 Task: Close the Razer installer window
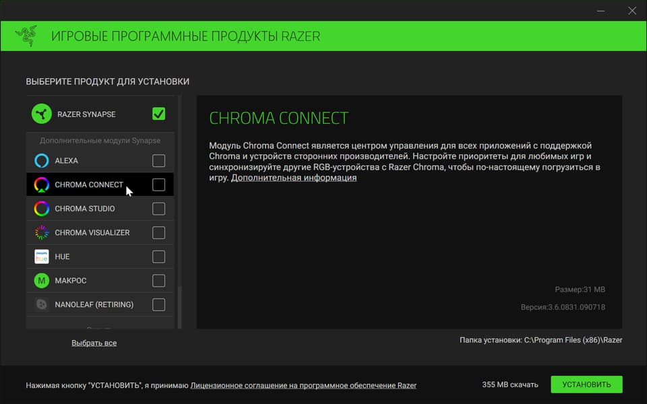click(x=632, y=11)
